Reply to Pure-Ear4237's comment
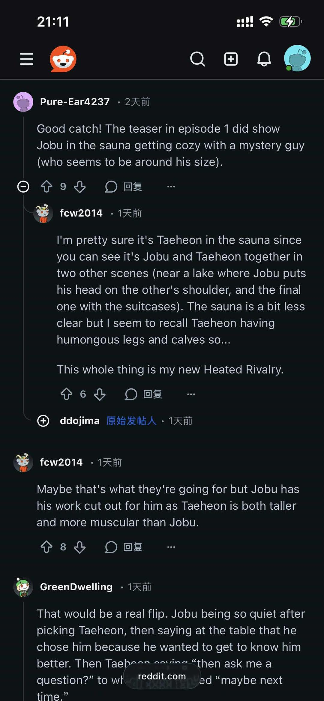Viewport: 324px width, 701px height. click(x=124, y=187)
